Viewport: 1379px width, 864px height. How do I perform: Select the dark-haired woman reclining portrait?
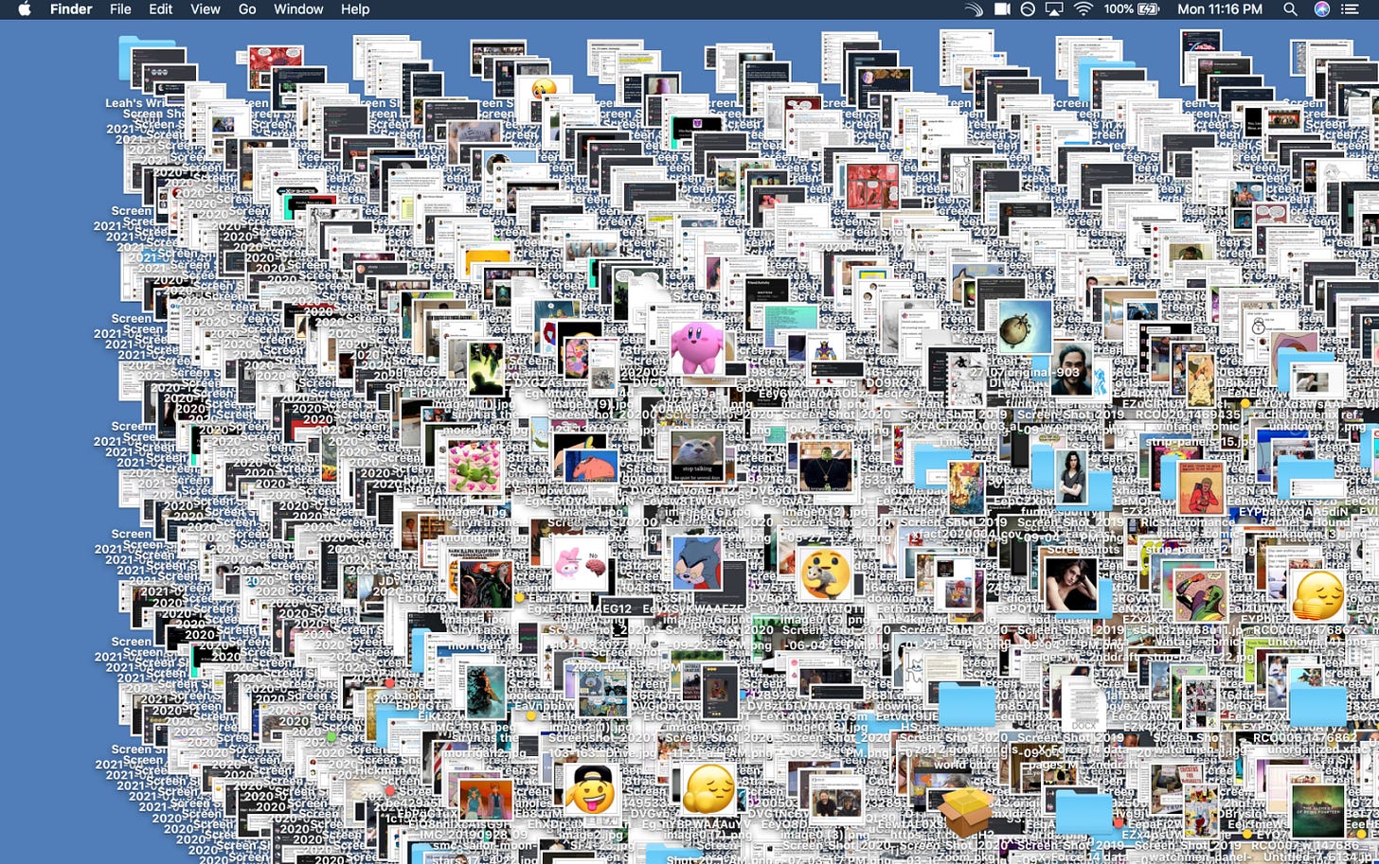click(x=1070, y=584)
